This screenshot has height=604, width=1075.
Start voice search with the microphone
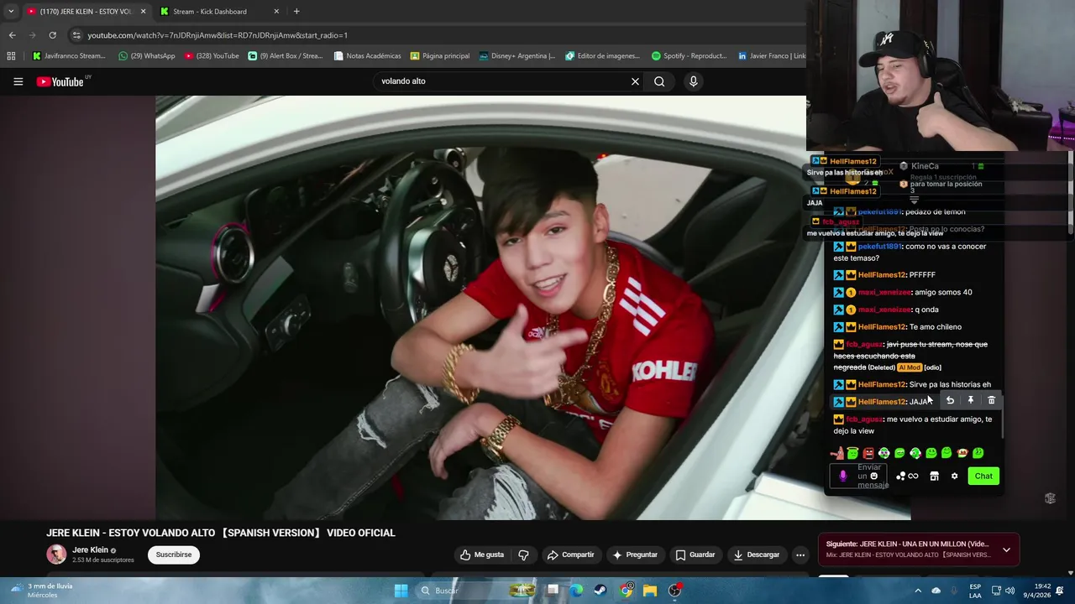tap(693, 81)
